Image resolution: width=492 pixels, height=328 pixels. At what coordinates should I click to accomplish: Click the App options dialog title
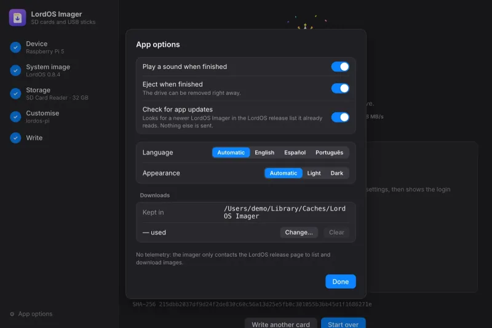[158, 44]
